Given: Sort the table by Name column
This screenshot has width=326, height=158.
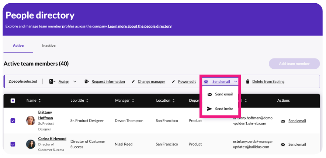Looking at the screenshot, I should pyautogui.click(x=39, y=101).
